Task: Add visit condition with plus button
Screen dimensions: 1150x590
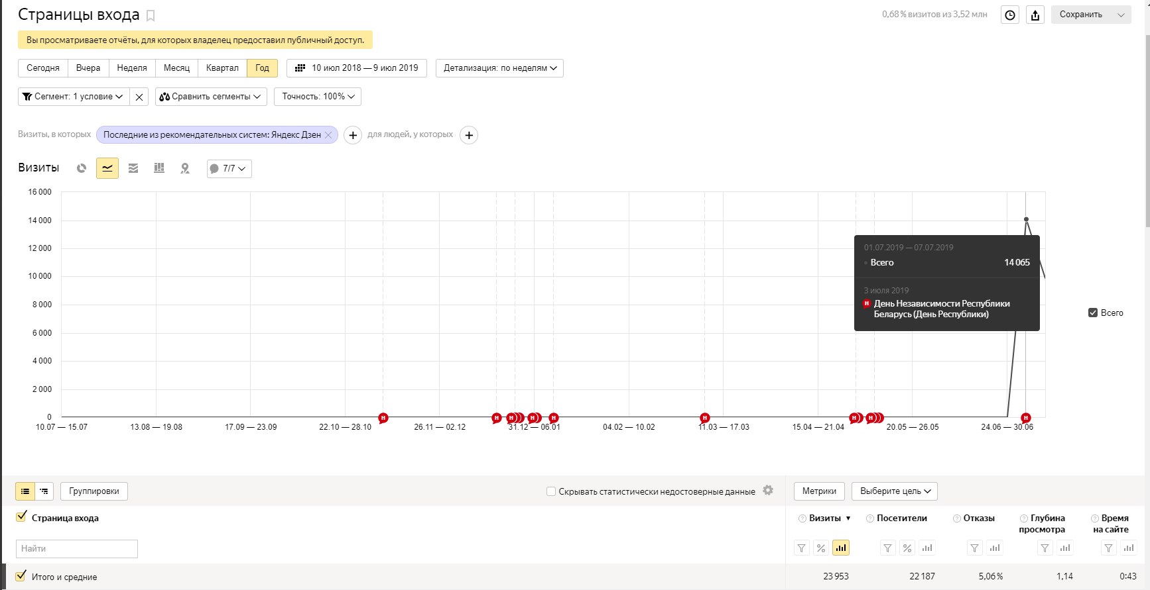Action: pos(353,135)
